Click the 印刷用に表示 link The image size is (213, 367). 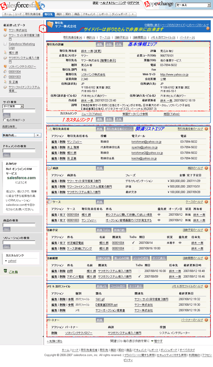pyautogui.click(x=152, y=25)
